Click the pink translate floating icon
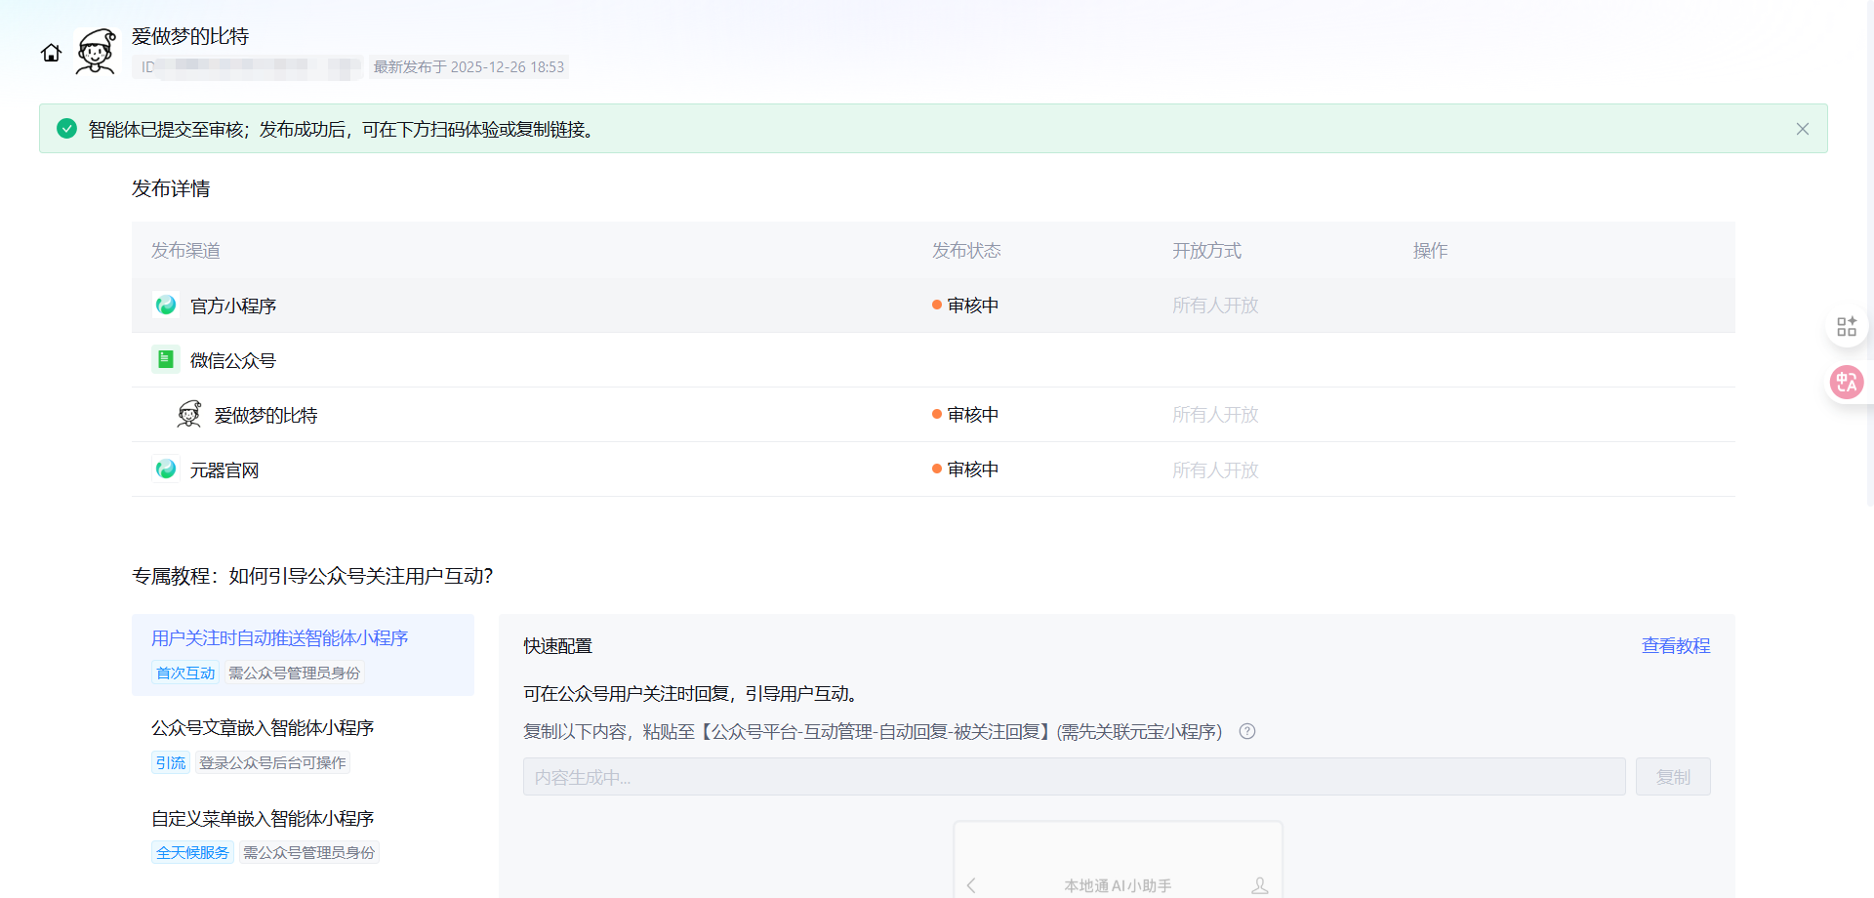 (1846, 382)
